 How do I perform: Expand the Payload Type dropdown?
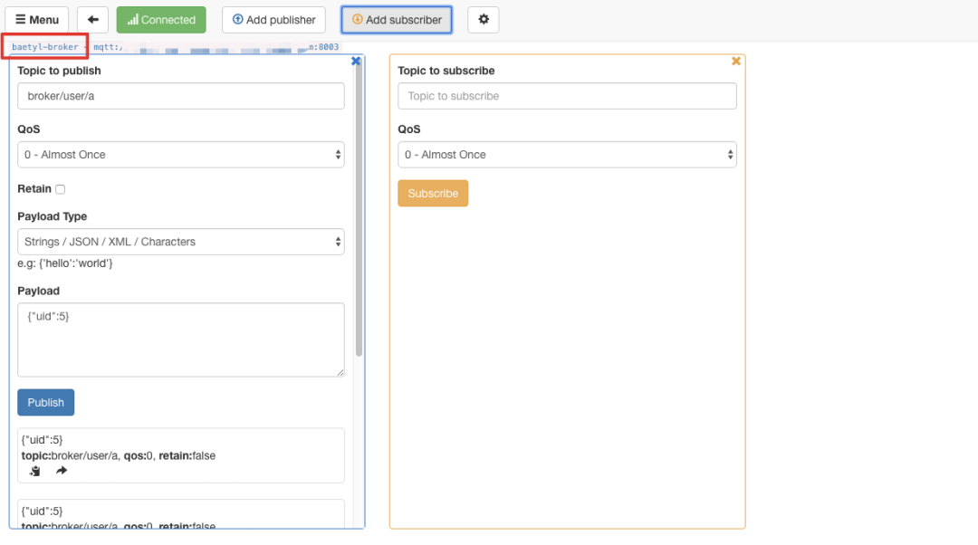pos(181,242)
